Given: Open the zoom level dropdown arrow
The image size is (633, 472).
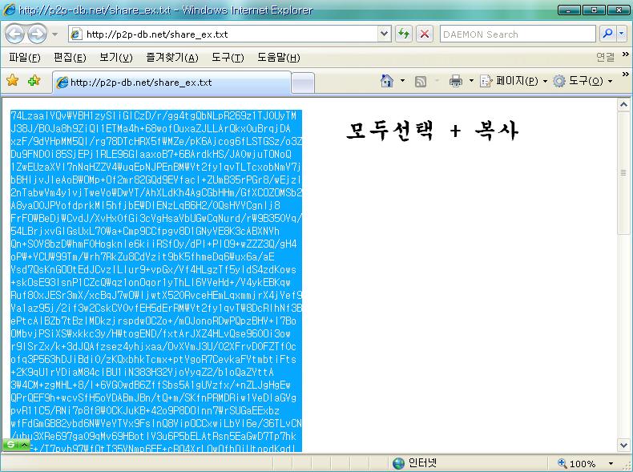Looking at the screenshot, I should [x=611, y=463].
